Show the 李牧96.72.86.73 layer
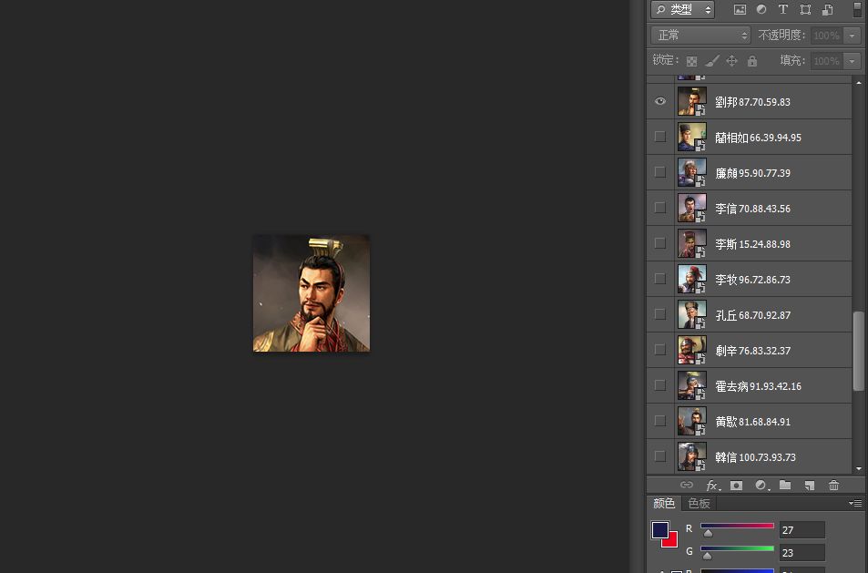This screenshot has width=868, height=573. pos(659,279)
